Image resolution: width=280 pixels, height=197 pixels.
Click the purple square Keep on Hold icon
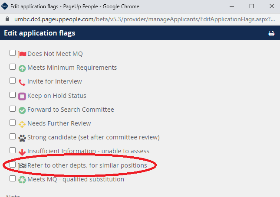coord(22,97)
